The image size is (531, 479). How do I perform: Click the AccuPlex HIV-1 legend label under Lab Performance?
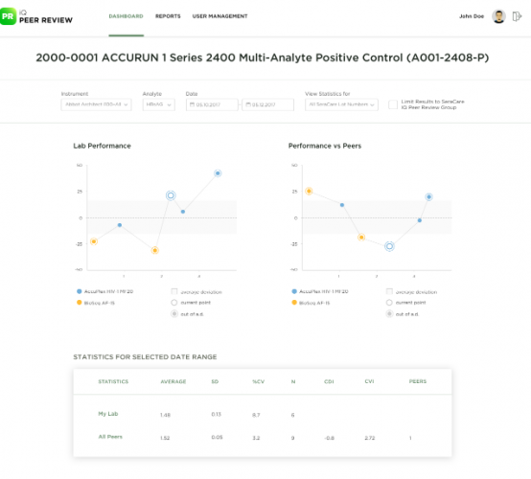[x=108, y=291]
